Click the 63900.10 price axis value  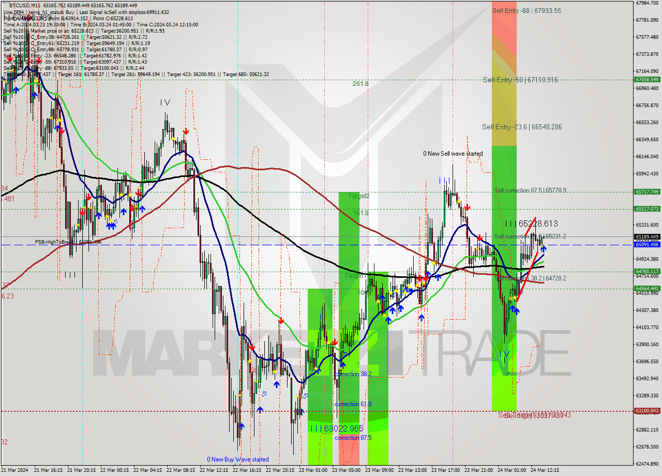coord(646,344)
